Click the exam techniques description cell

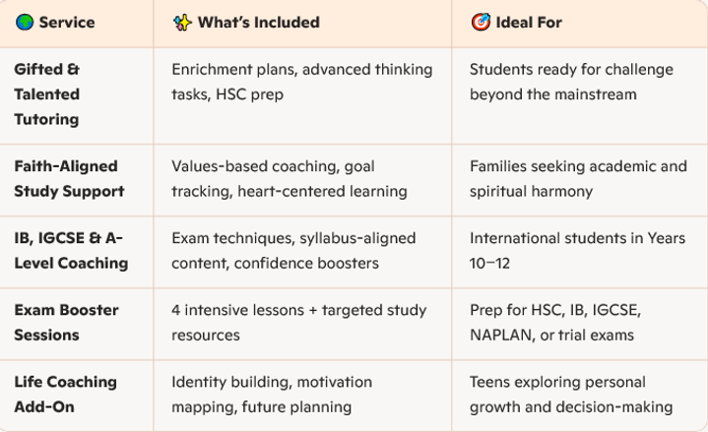point(302,252)
